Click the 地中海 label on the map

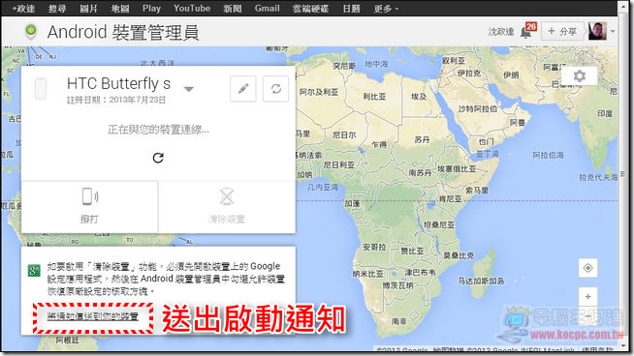[x=376, y=64]
